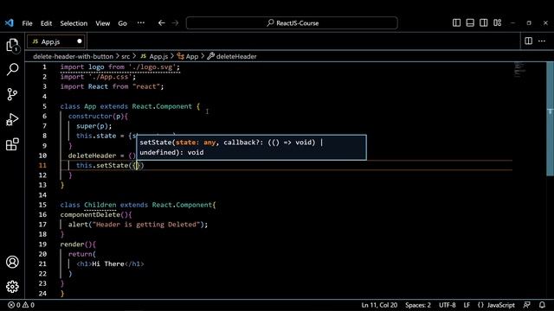Go back with left arrow
This screenshot has width=554, height=311.
tap(162, 23)
